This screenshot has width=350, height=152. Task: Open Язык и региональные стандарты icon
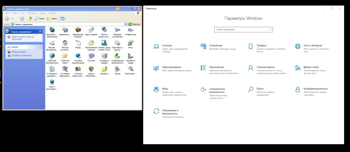52,82
